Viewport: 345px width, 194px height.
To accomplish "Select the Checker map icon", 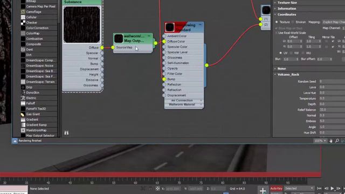I will click(23, 23).
